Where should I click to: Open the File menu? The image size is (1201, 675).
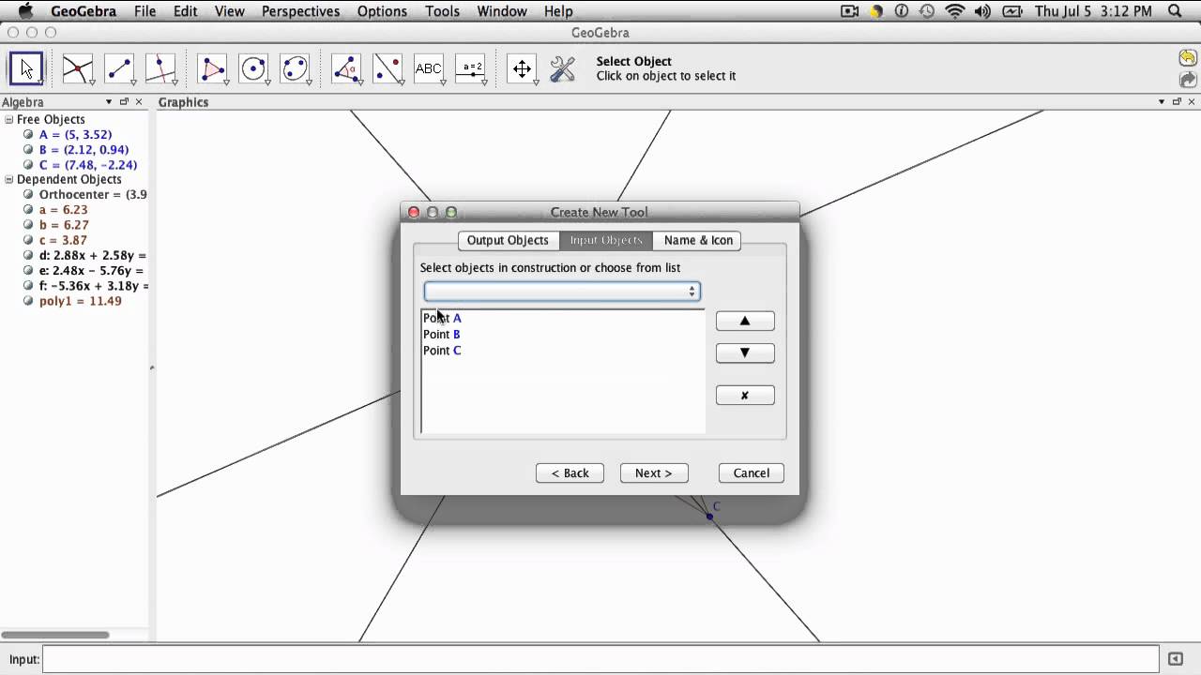(144, 11)
